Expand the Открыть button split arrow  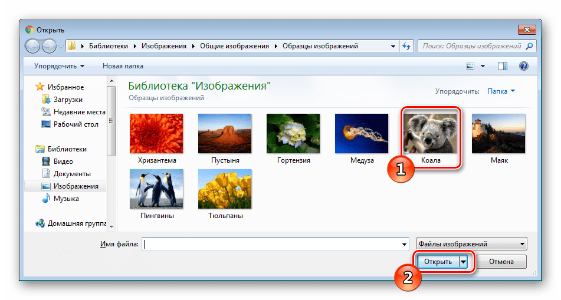pos(463,262)
